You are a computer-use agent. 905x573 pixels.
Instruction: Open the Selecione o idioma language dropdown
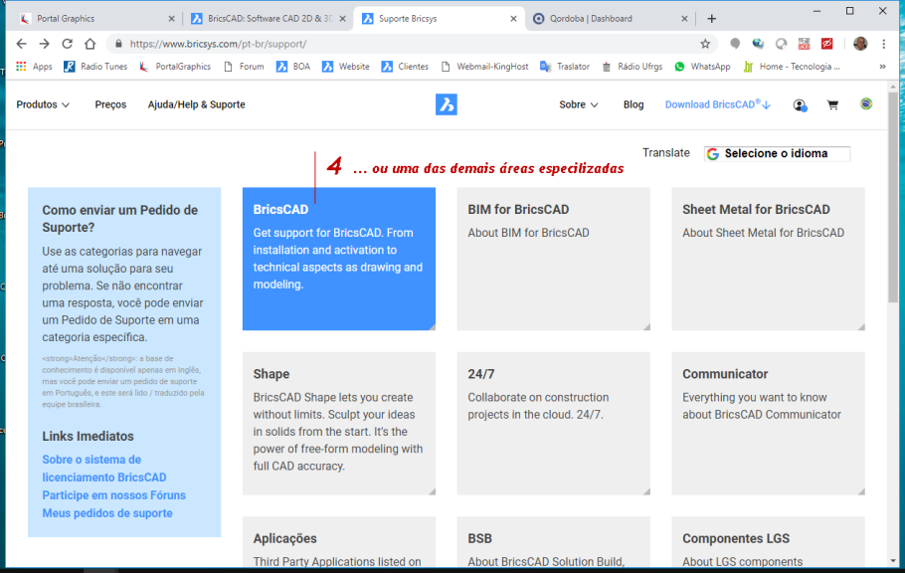click(x=777, y=153)
